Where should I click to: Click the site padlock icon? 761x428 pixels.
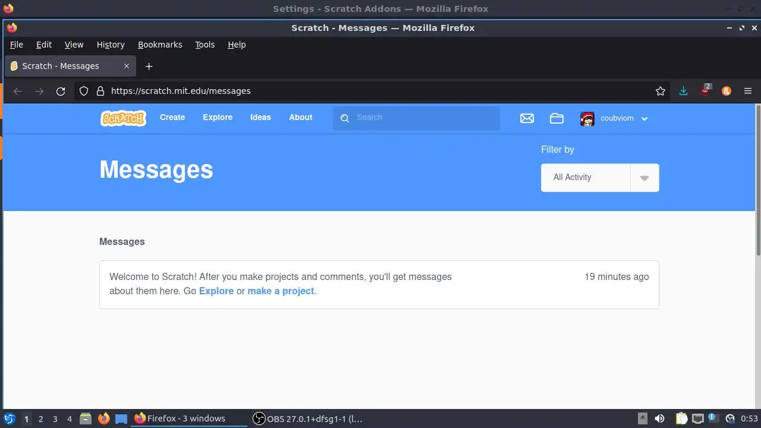click(x=100, y=91)
